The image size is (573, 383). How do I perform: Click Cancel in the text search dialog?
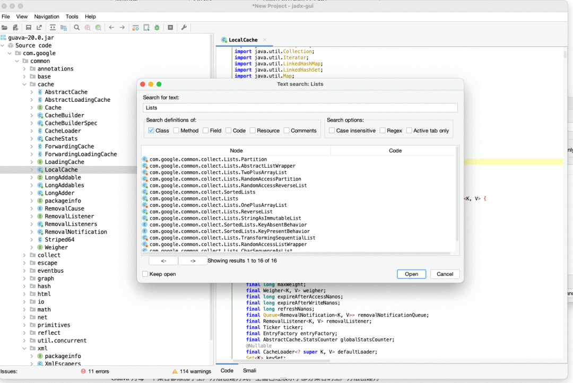(x=445, y=274)
